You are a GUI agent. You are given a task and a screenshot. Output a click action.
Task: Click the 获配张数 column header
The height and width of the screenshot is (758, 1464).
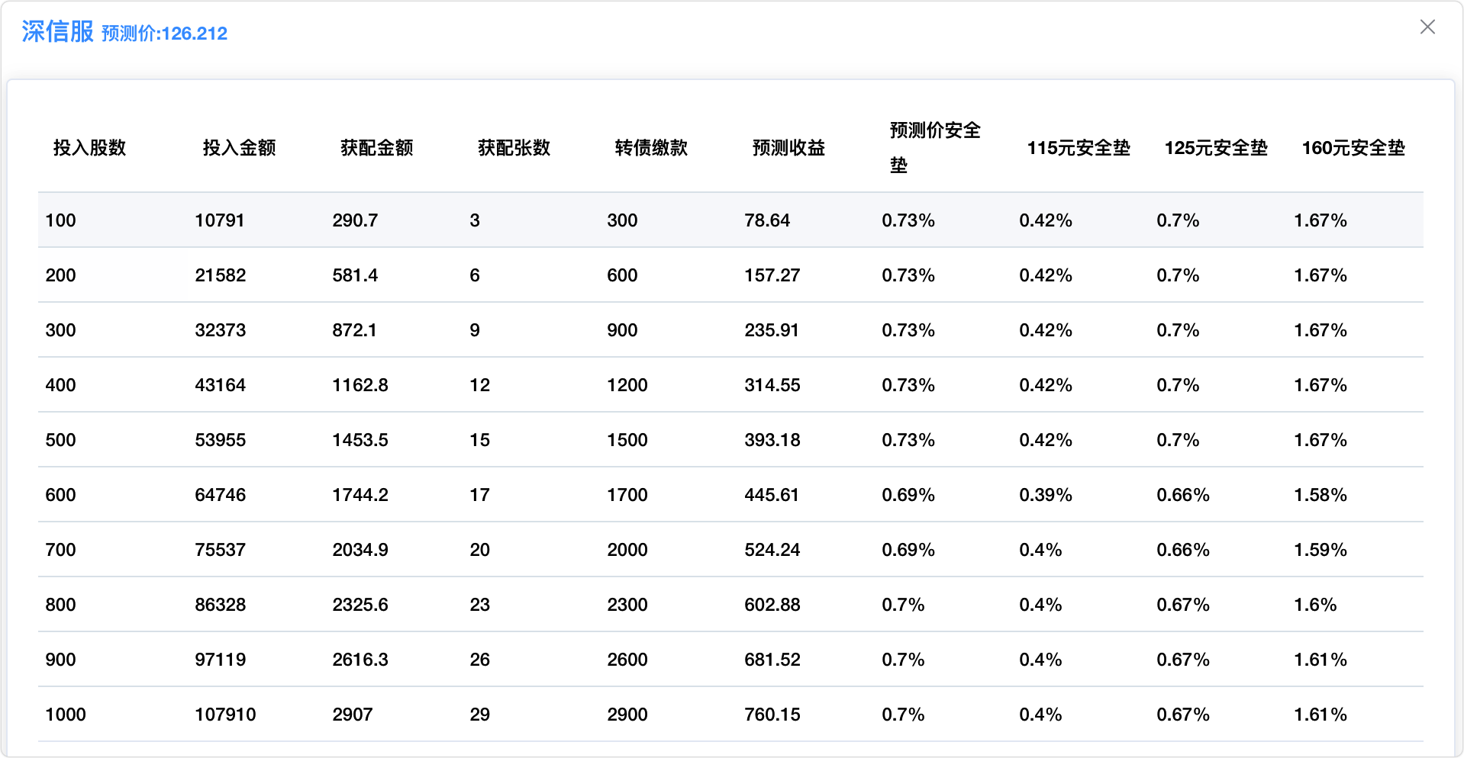[514, 148]
